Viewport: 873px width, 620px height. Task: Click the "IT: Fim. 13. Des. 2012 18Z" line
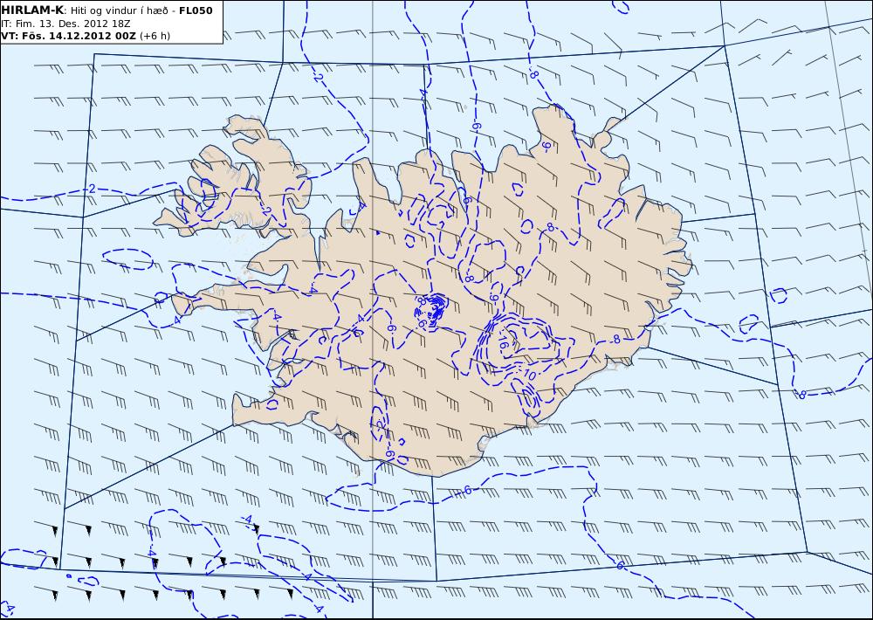click(x=65, y=24)
